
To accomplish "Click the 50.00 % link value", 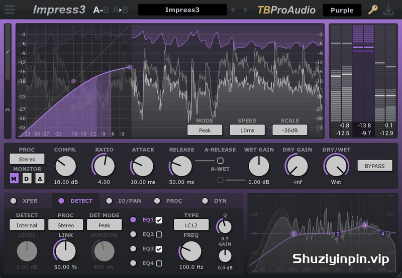I will coord(66,267).
